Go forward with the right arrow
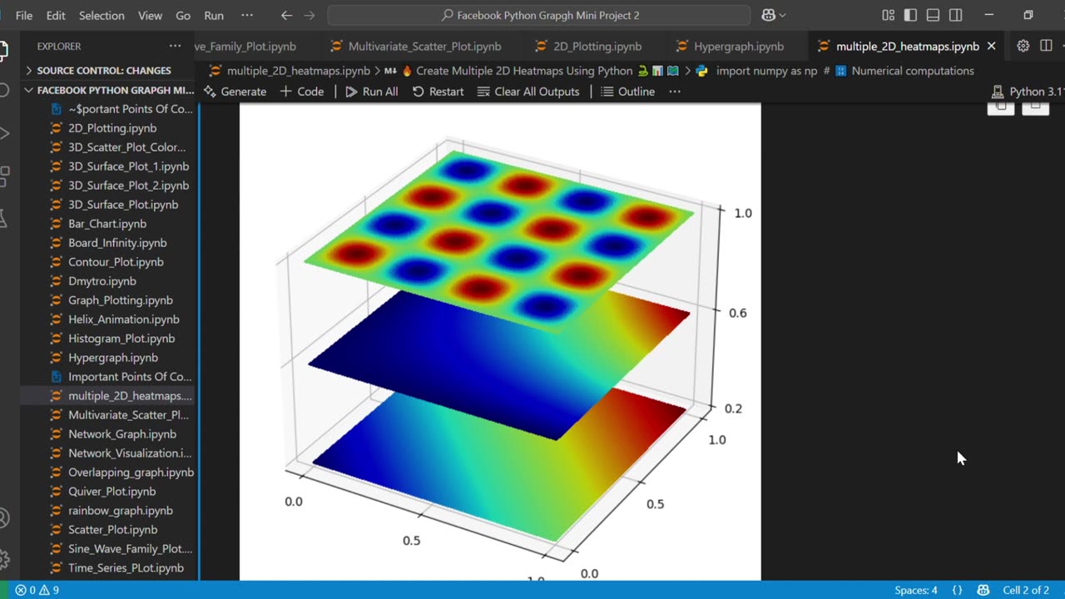The image size is (1065, 599). 310,15
